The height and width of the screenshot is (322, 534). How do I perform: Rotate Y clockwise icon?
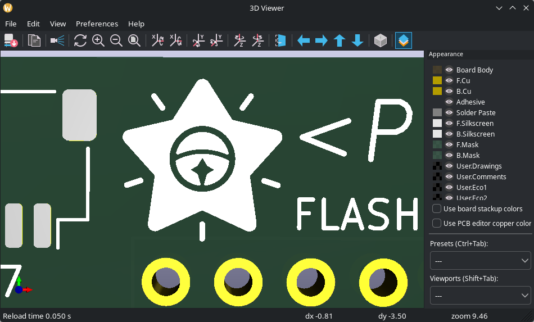pos(198,40)
